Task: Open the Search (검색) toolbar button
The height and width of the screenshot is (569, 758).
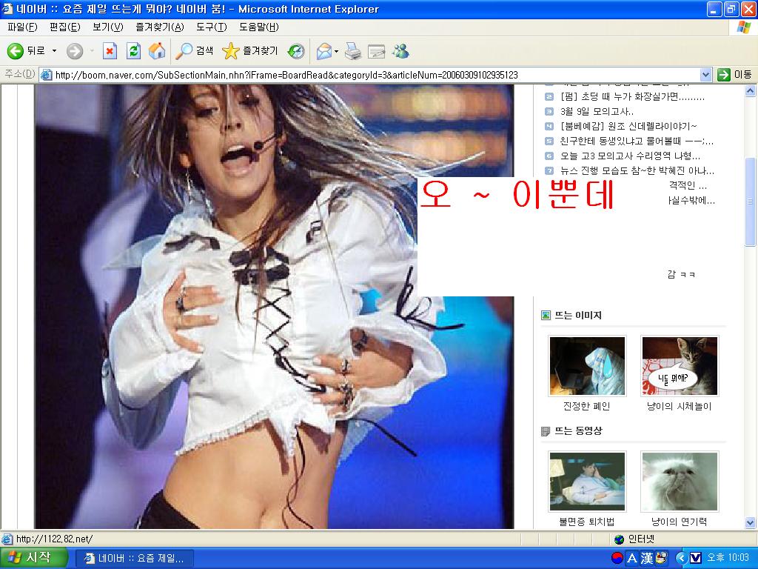Action: click(x=195, y=51)
